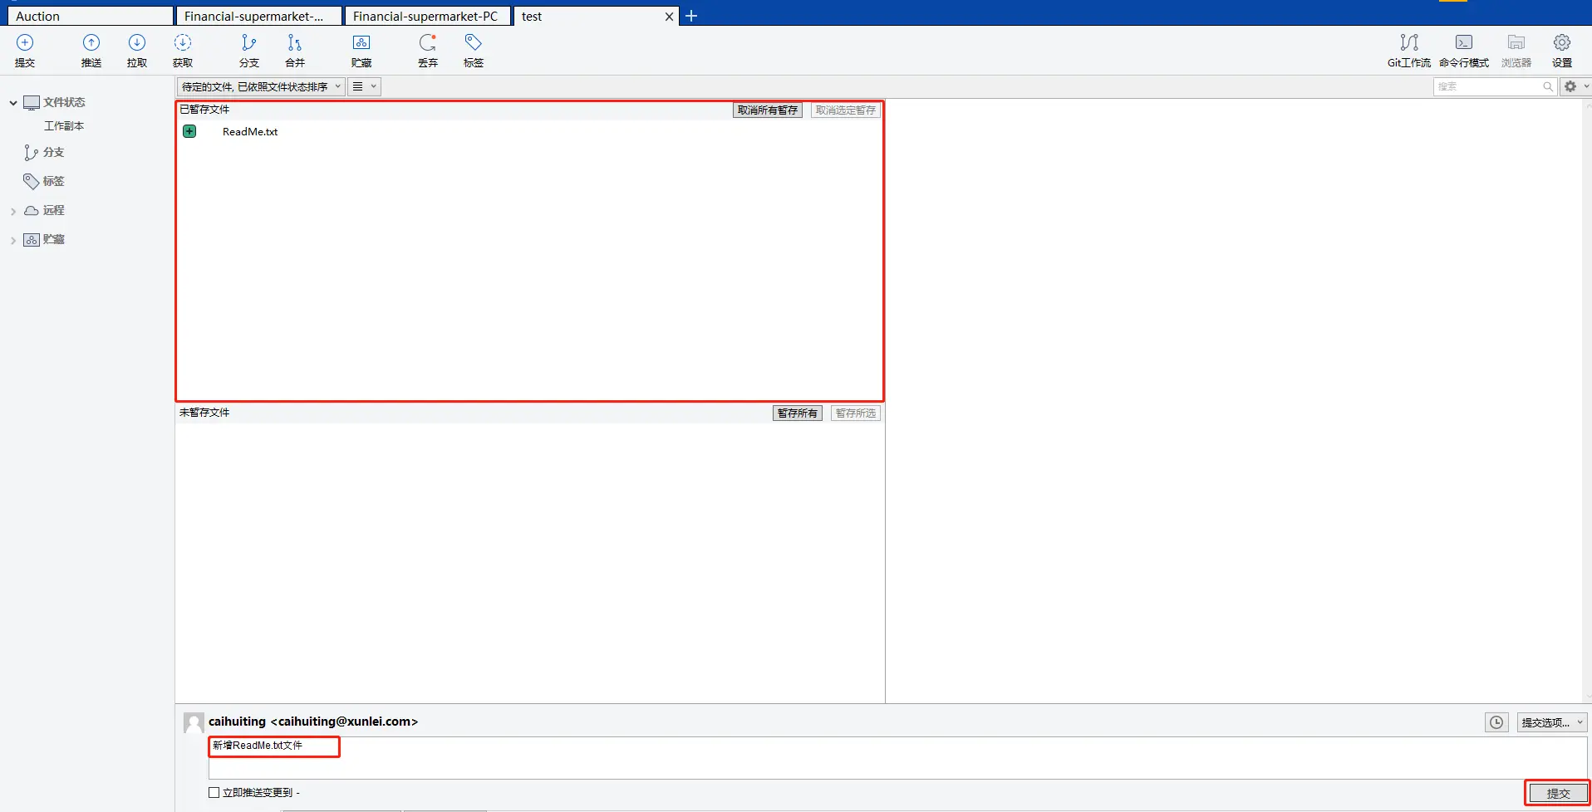The image size is (1592, 812).
Task: Switch to the Financial-supermarket-PC tab
Action: [x=428, y=16]
